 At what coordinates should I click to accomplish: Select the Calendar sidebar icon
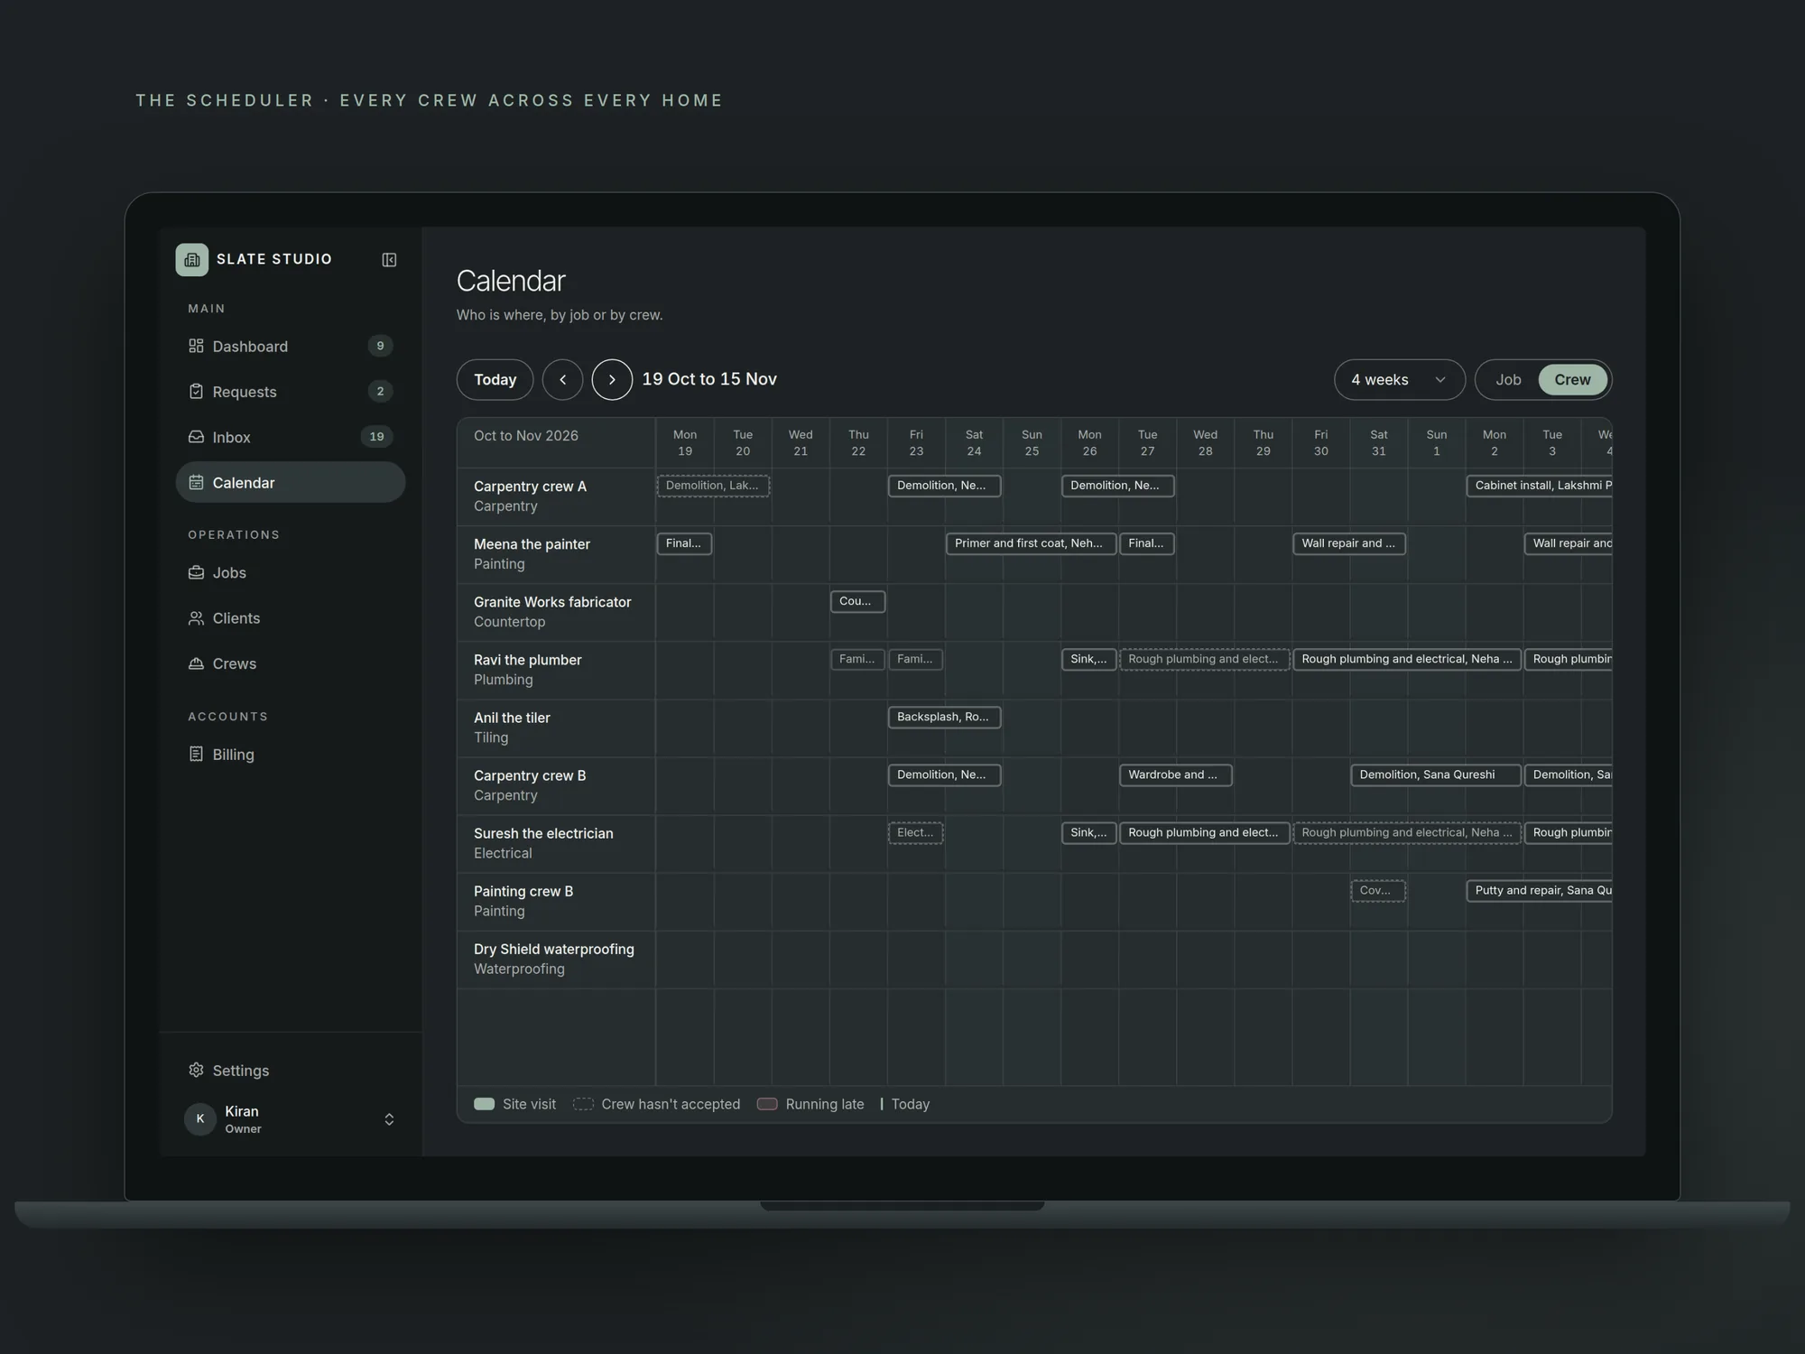196,482
